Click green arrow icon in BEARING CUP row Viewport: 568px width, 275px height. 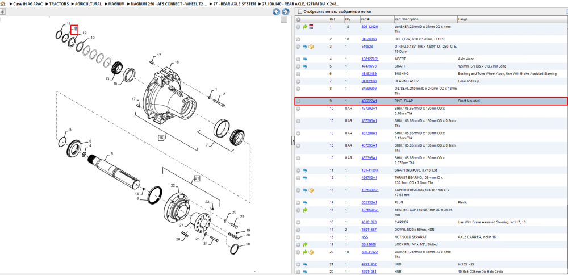[x=305, y=210]
